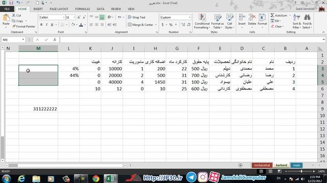
Task: Open Font dialog launcher
Action: (86, 32)
